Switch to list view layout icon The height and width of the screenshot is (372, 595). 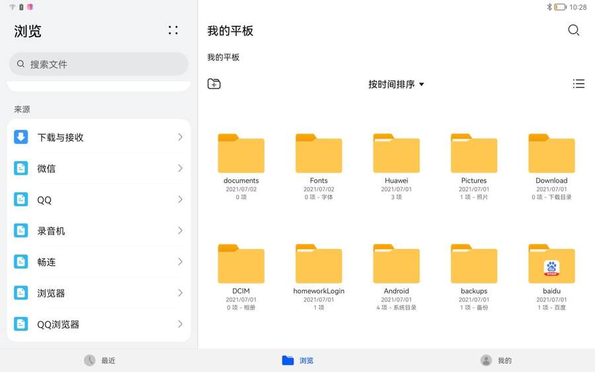pos(578,84)
